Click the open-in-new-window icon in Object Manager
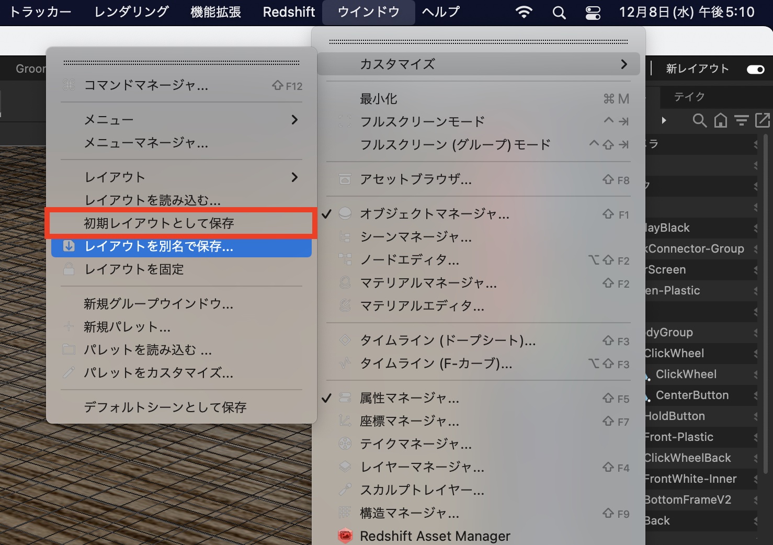 [x=763, y=120]
